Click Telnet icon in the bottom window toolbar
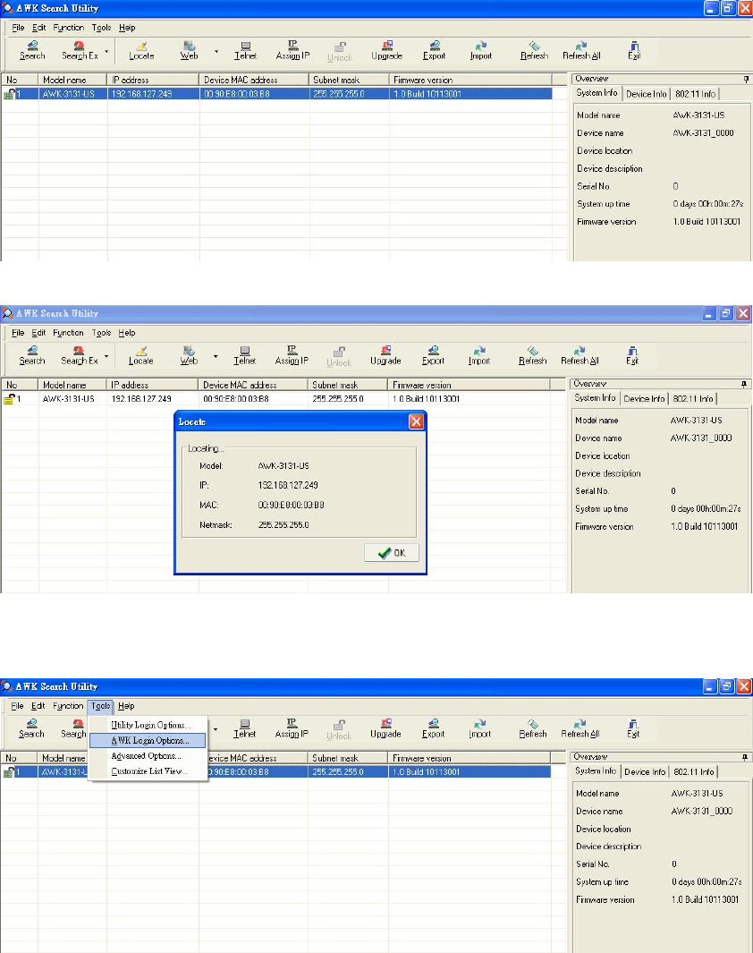The image size is (753, 953). 245,728
